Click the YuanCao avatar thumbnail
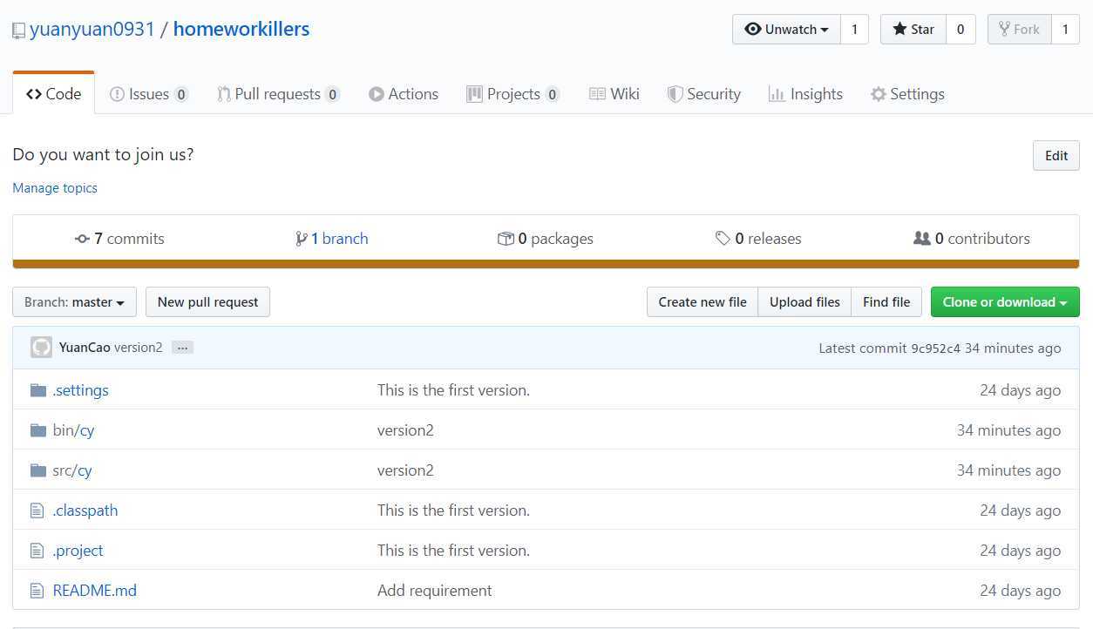 coord(41,348)
